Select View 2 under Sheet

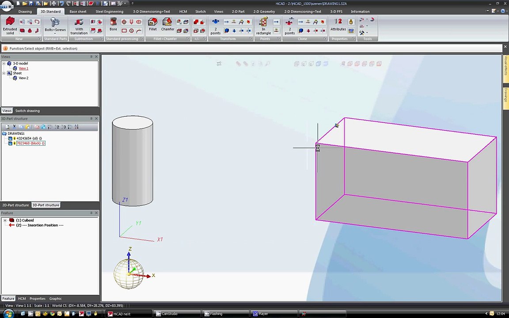point(23,78)
